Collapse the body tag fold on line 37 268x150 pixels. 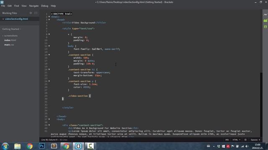click(x=49, y=119)
